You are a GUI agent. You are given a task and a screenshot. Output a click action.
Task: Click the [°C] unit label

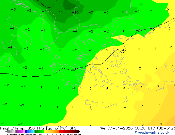64,128
